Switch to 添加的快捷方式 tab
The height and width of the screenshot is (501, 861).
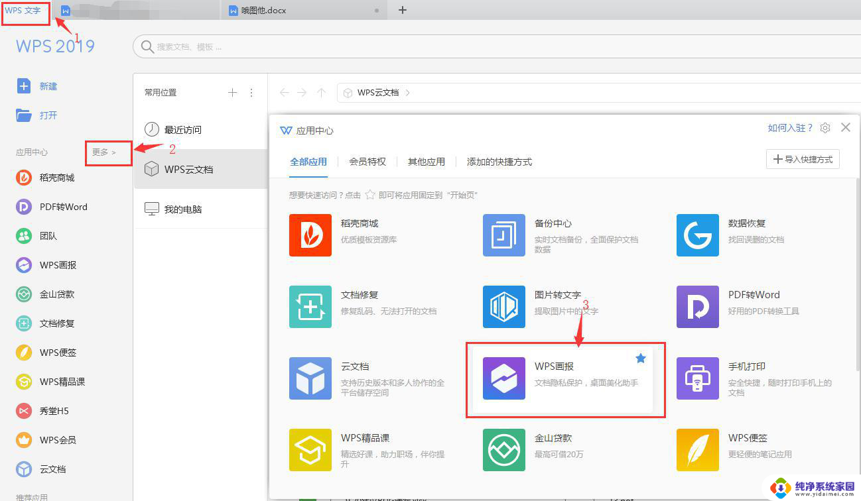coord(499,162)
